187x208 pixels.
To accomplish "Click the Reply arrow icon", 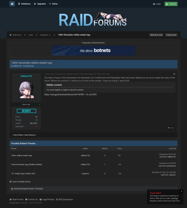I will coord(169,128).
